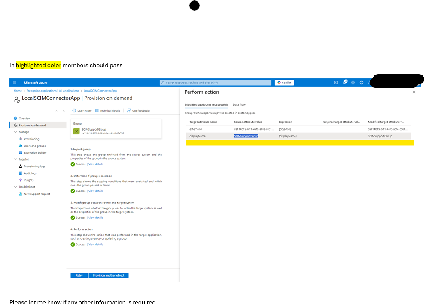
Task: Open Provisioning under Manage
Action: pos(31,139)
